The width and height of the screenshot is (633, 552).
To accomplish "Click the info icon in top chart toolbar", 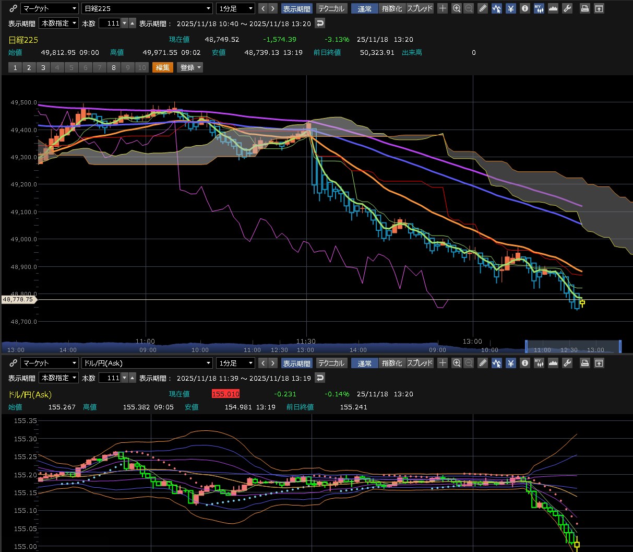I will (525, 8).
